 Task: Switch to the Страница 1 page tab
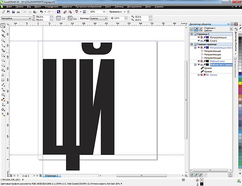(52, 176)
